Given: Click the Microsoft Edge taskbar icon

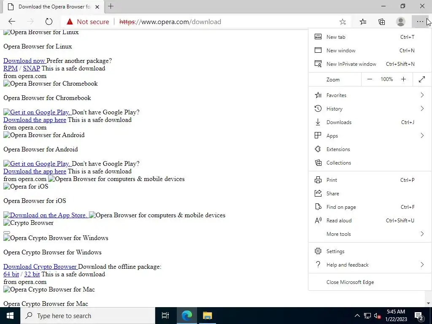Looking at the screenshot, I should pos(187,316).
